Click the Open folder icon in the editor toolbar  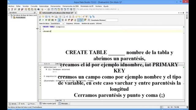43,16
